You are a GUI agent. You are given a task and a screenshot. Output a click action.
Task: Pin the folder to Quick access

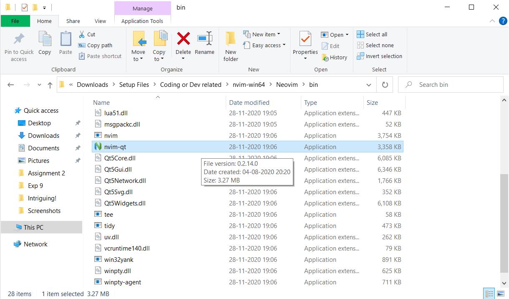pos(19,46)
